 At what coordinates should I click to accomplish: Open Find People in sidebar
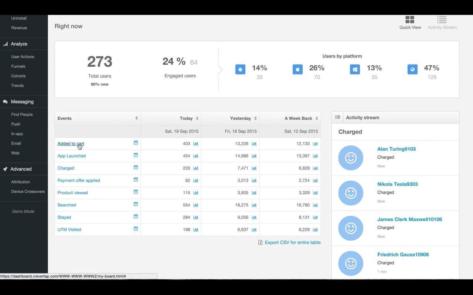[22, 115]
